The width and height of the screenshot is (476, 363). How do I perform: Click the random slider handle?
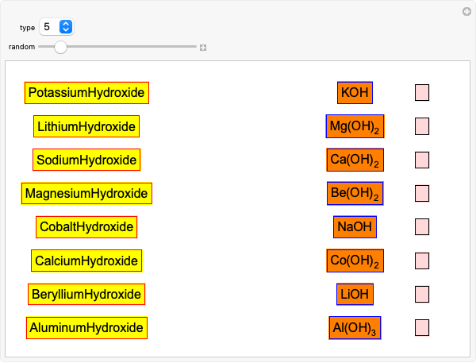60,47
